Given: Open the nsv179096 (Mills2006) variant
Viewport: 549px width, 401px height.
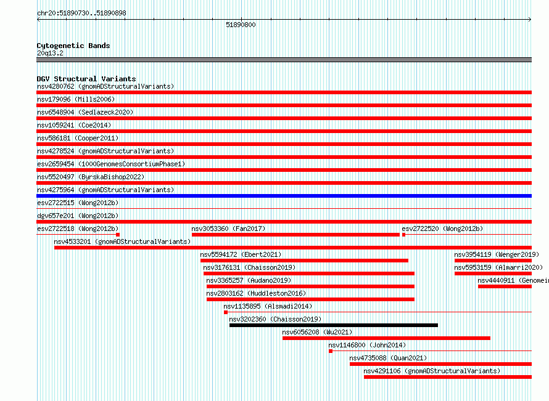Looking at the screenshot, I should [x=76, y=99].
